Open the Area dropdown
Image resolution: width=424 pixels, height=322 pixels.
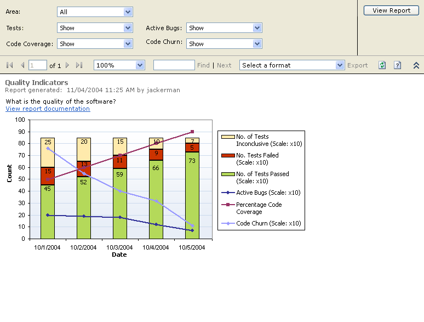pos(128,12)
